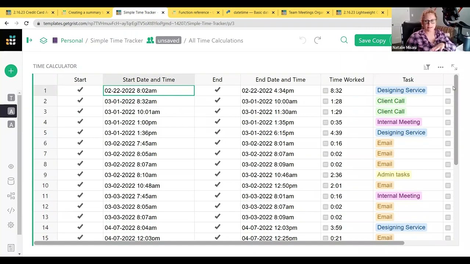Screen dimensions: 470x264
Task: Toggle the End checkmark in row 3
Action: (x=217, y=111)
